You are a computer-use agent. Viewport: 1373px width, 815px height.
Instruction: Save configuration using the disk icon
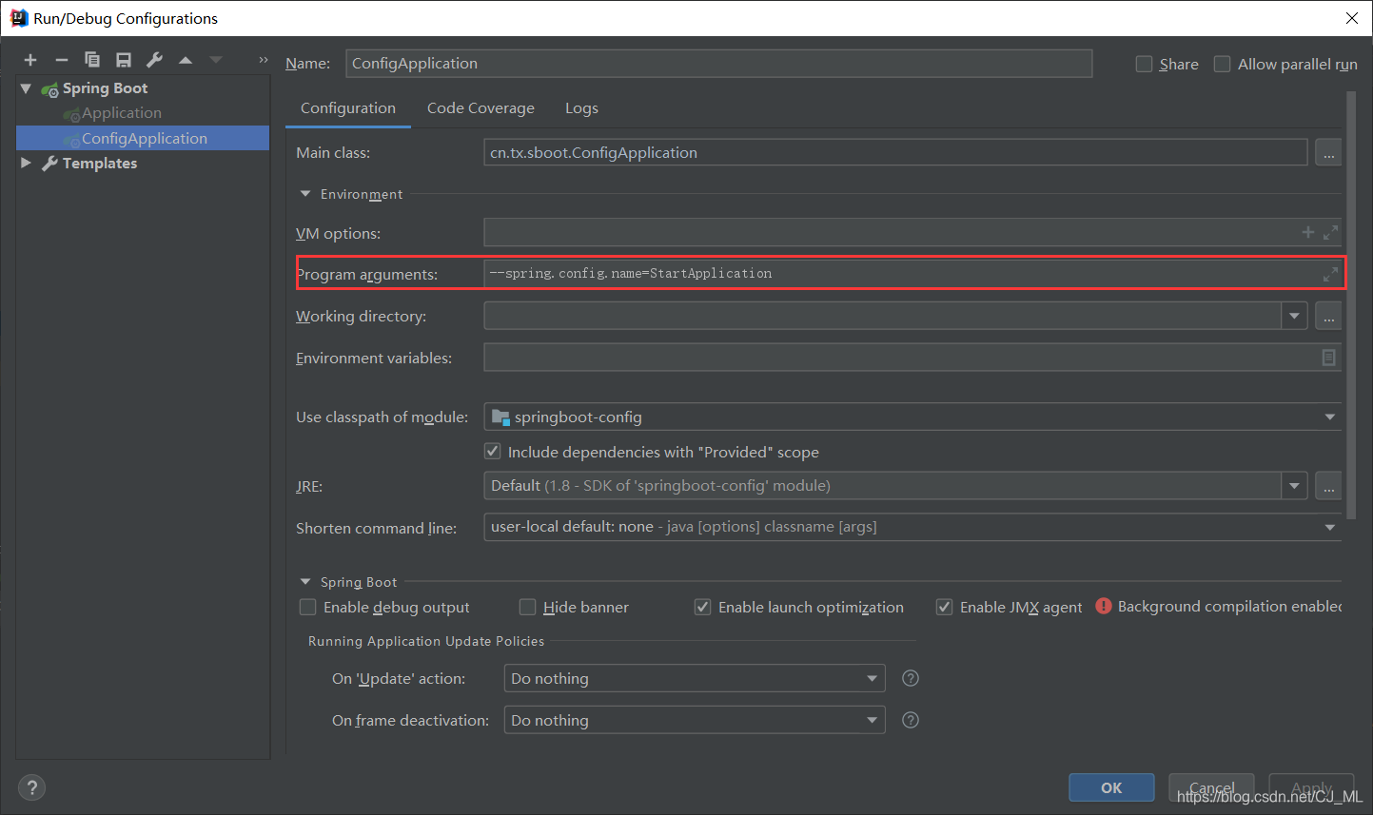coord(124,60)
